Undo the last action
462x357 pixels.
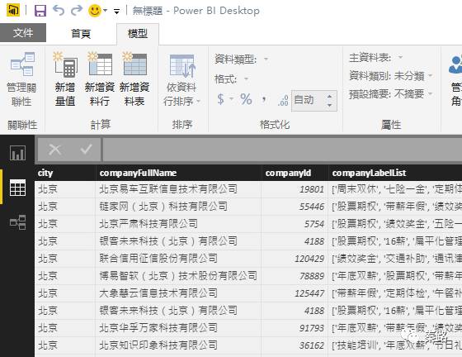[59, 10]
